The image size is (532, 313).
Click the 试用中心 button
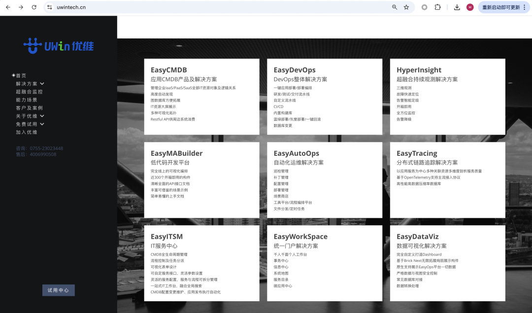[58, 290]
